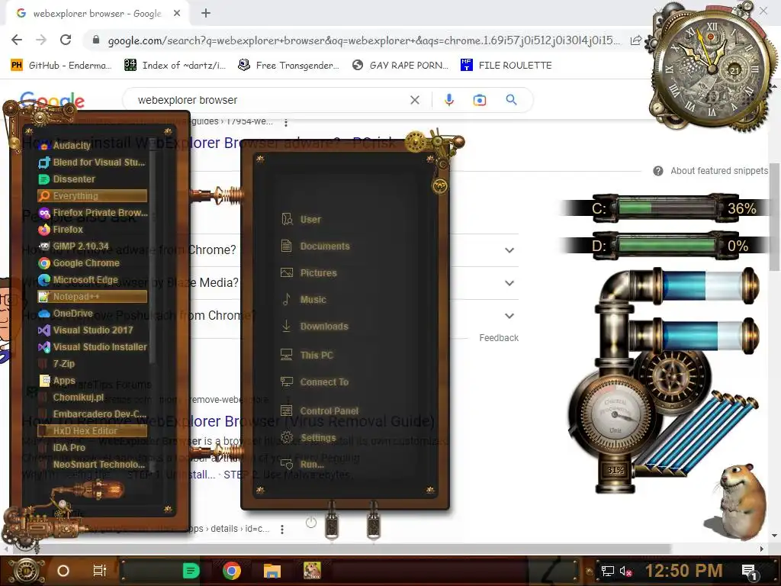Open File Explorer from the taskbar
Image resolution: width=781 pixels, height=586 pixels.
coord(272,571)
